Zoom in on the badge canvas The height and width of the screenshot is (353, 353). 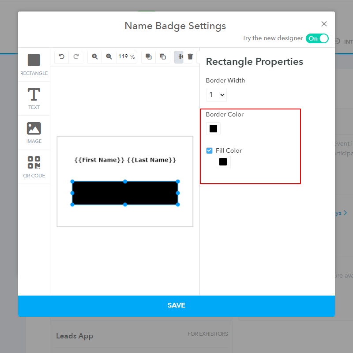click(94, 56)
